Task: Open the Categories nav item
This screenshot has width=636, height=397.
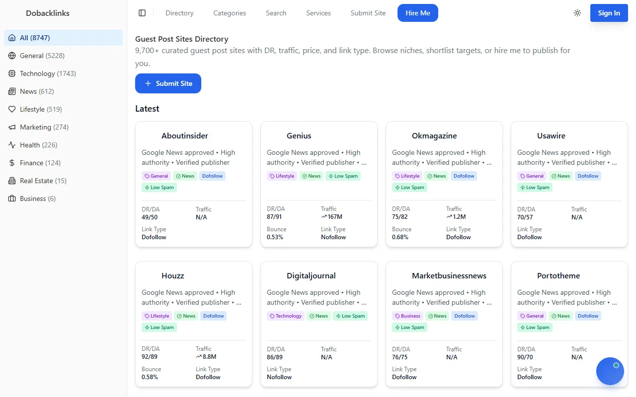Action: point(230,13)
